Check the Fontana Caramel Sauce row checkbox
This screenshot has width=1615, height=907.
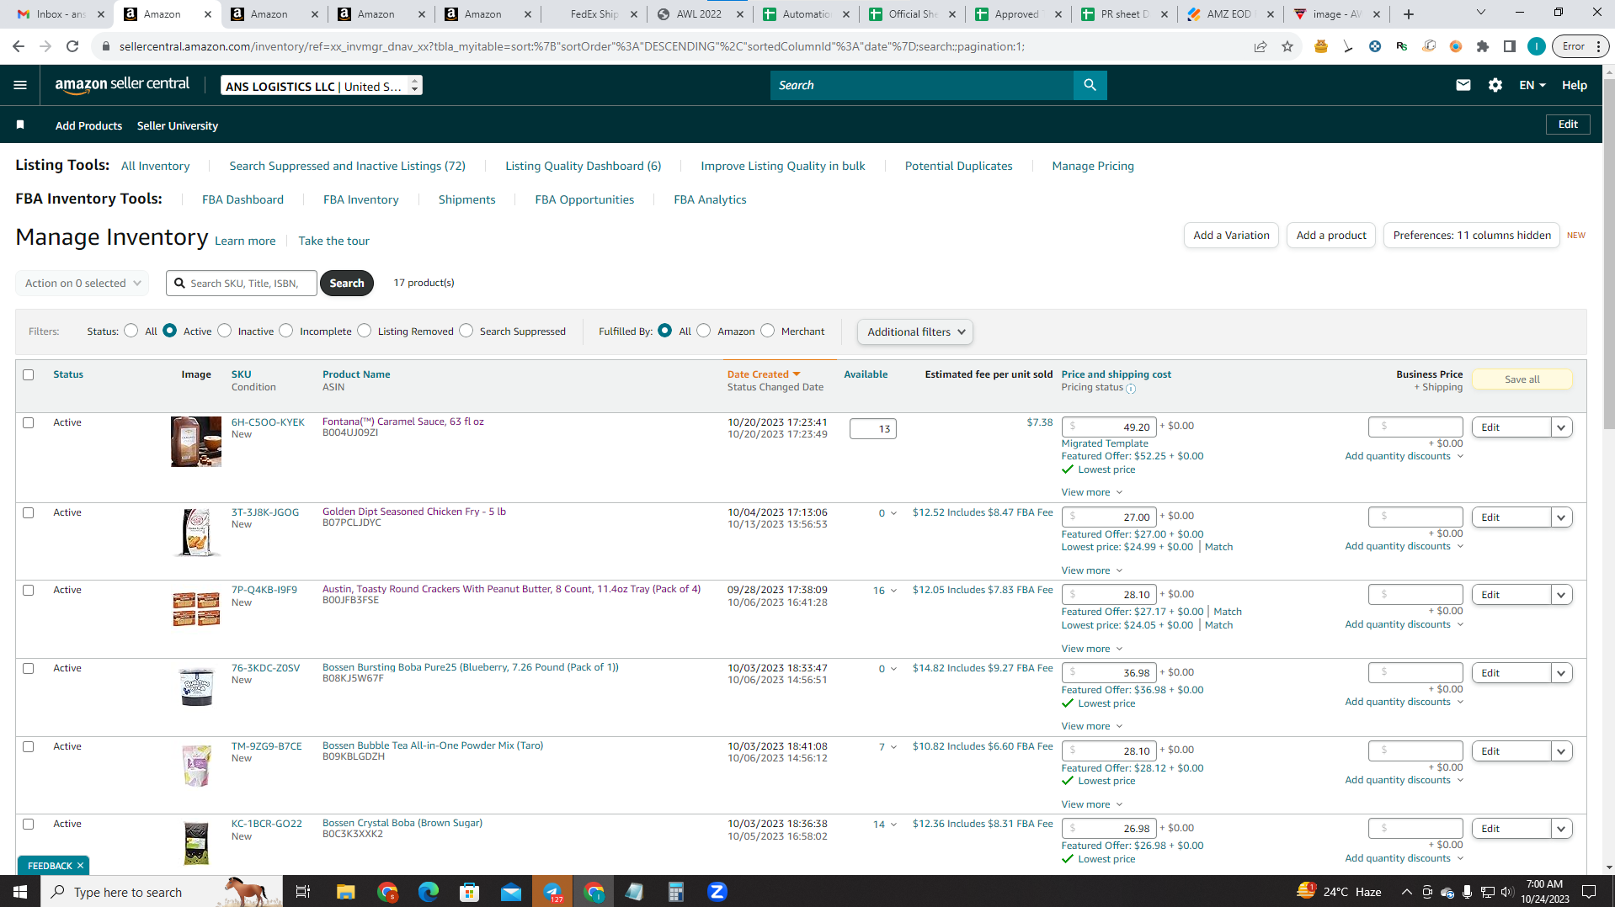29,422
